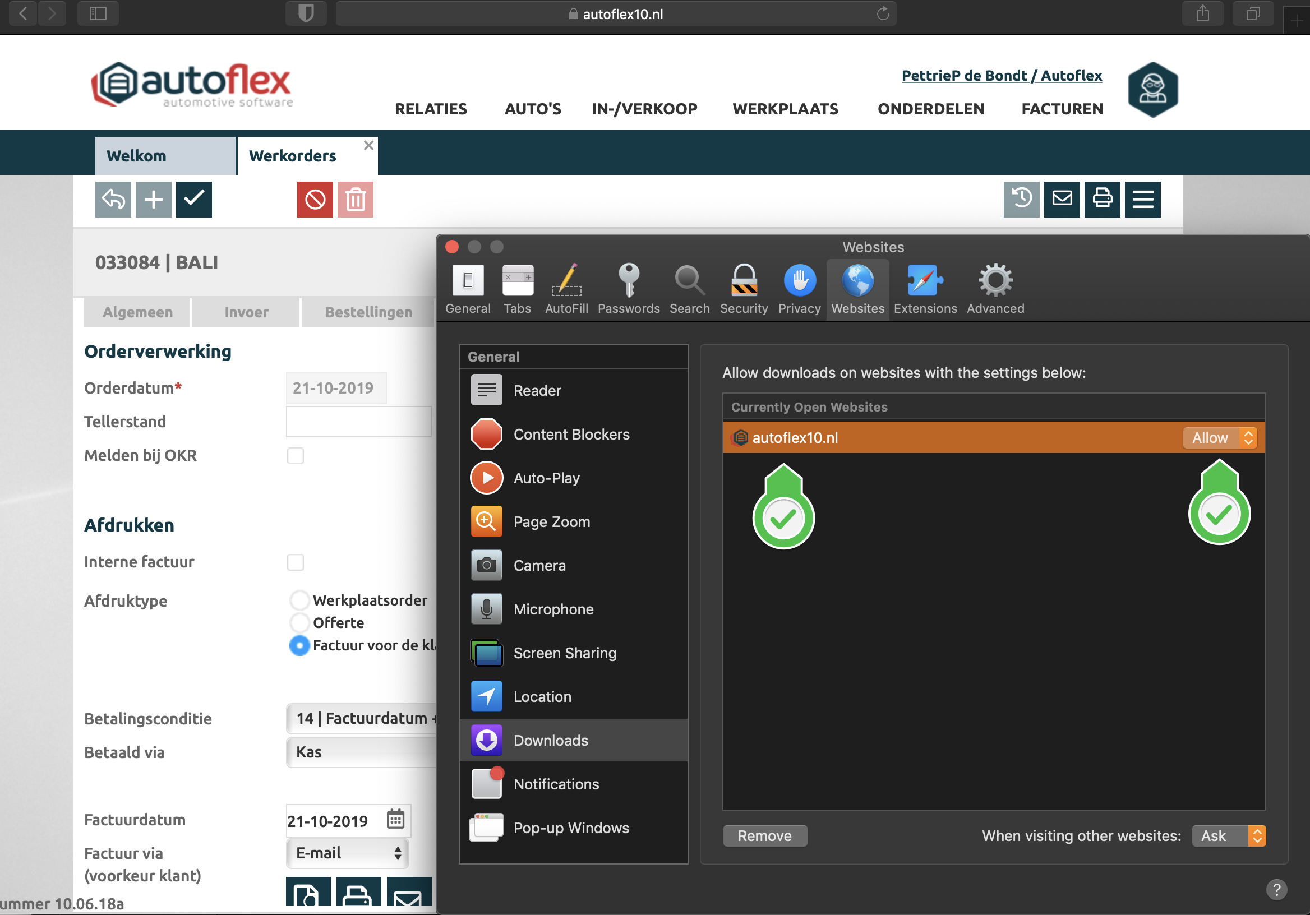
Task: Click the envelope email icon in toolbar
Action: (x=1061, y=200)
